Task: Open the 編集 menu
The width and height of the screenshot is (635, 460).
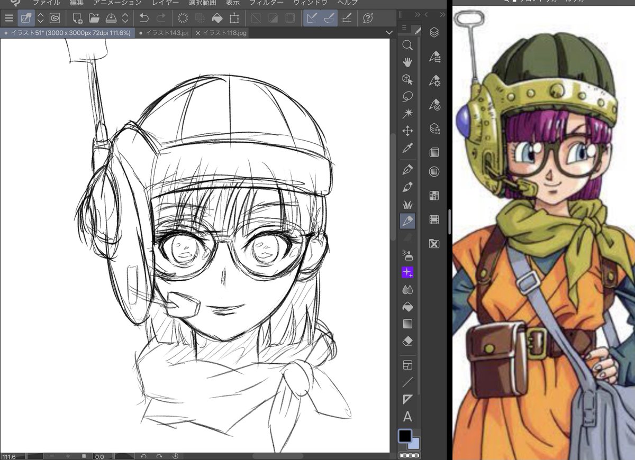Action: click(76, 3)
